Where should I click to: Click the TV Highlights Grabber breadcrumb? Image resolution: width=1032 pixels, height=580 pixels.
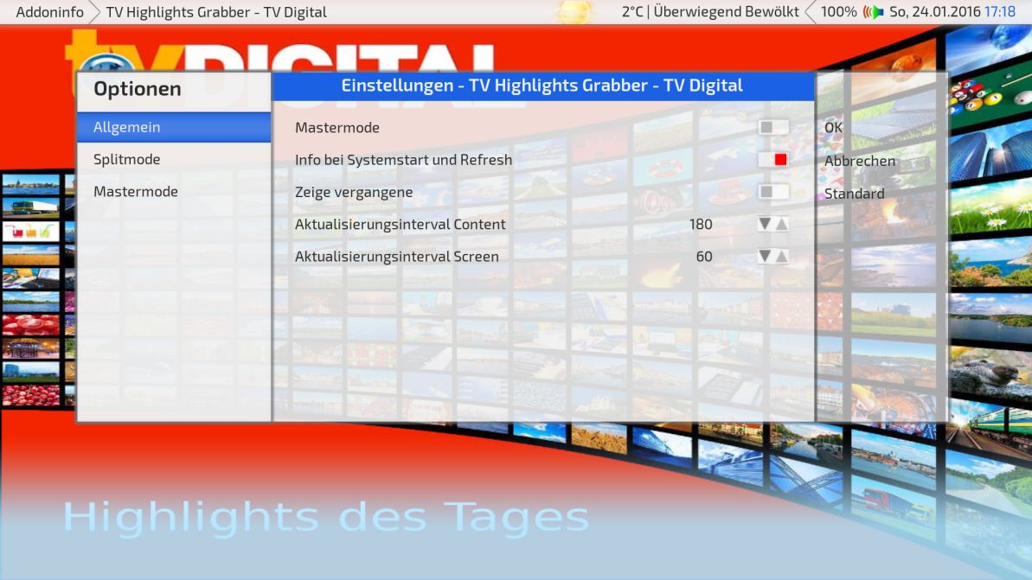[216, 12]
